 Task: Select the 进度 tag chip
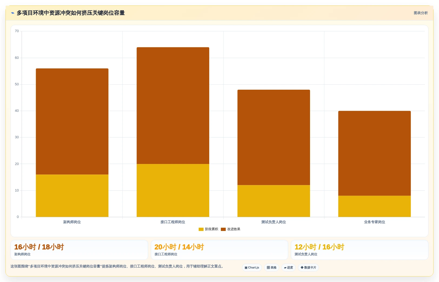tap(288, 267)
